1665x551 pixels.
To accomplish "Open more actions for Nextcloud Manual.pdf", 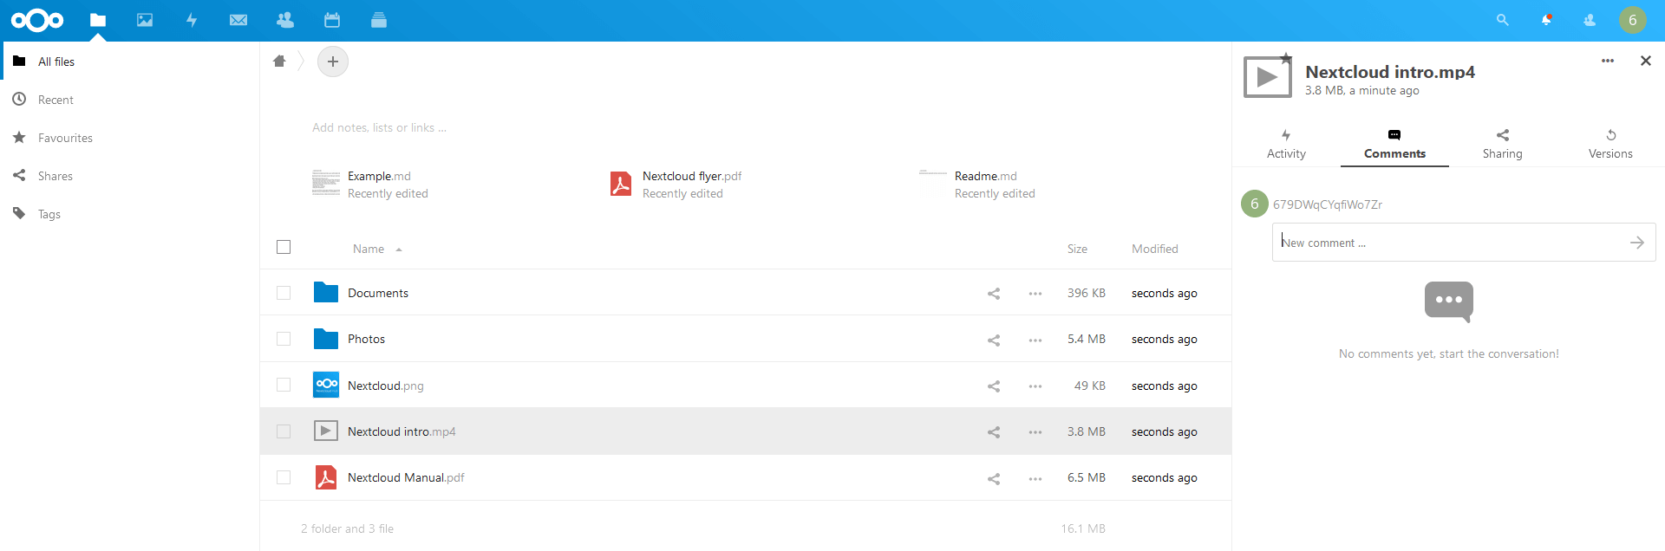I will click(x=1035, y=478).
